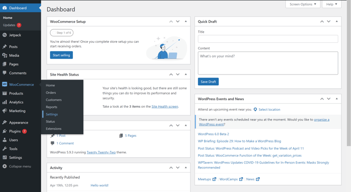The height and width of the screenshot is (192, 351).
Task: Click the red Plugins count badge
Action: 24,131
